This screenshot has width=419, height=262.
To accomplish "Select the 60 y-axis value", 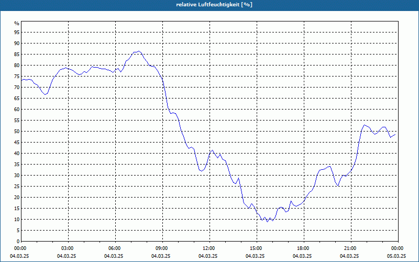I will (x=17, y=110).
